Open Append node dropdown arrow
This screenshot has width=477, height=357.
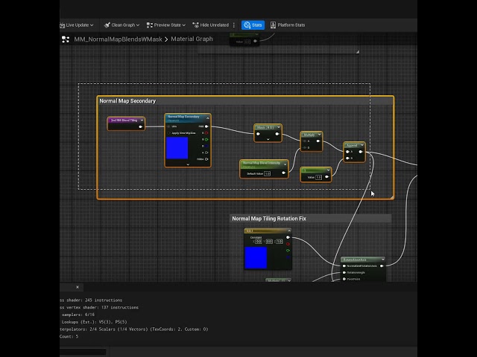pyautogui.click(x=362, y=145)
